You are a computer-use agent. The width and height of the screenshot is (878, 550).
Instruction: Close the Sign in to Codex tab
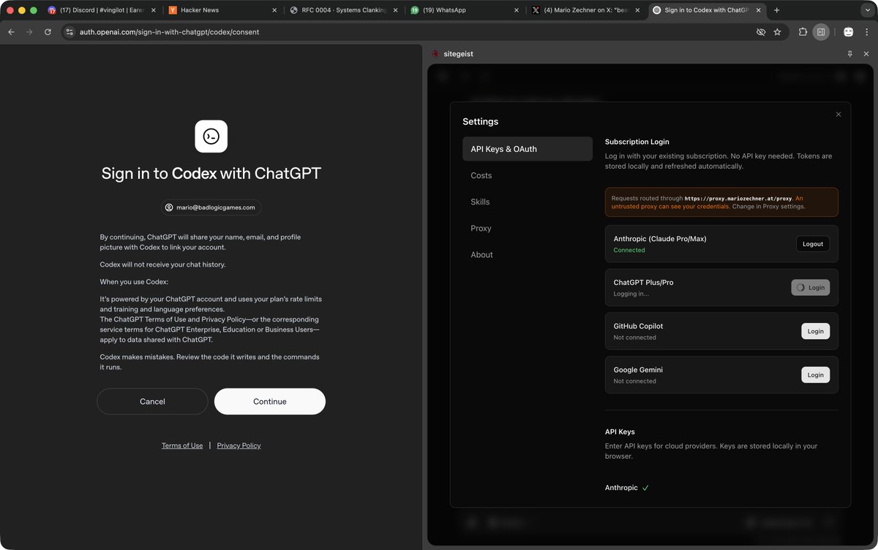pos(757,10)
